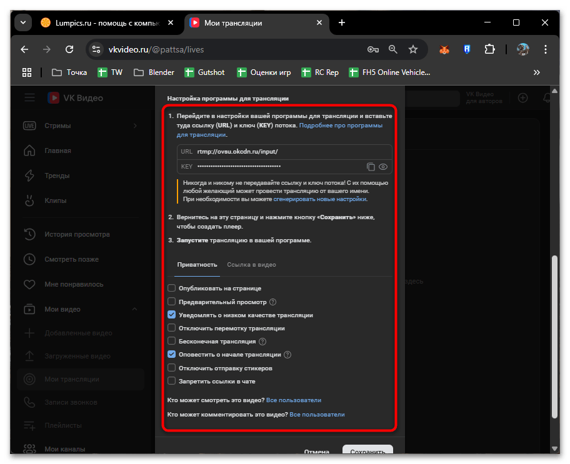Copy the stream key with copy icon
Image resolution: width=570 pixels, height=464 pixels.
[371, 167]
